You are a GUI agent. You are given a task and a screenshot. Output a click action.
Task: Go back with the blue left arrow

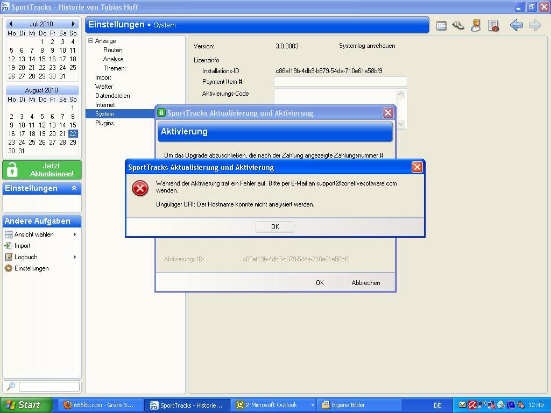[516, 25]
